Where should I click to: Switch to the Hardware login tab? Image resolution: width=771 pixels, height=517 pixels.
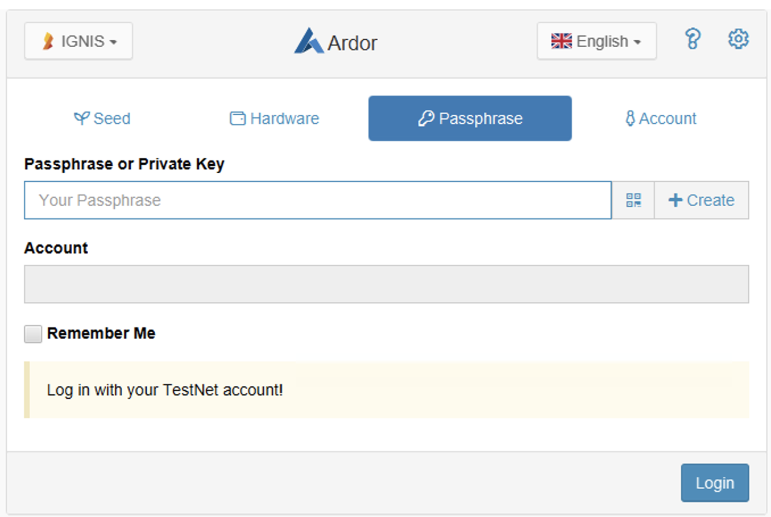tap(275, 118)
